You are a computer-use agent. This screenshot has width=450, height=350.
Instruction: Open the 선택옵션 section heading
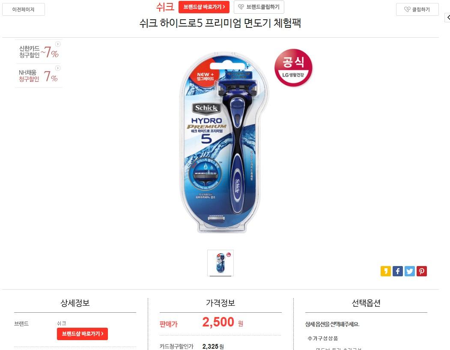[x=366, y=303]
